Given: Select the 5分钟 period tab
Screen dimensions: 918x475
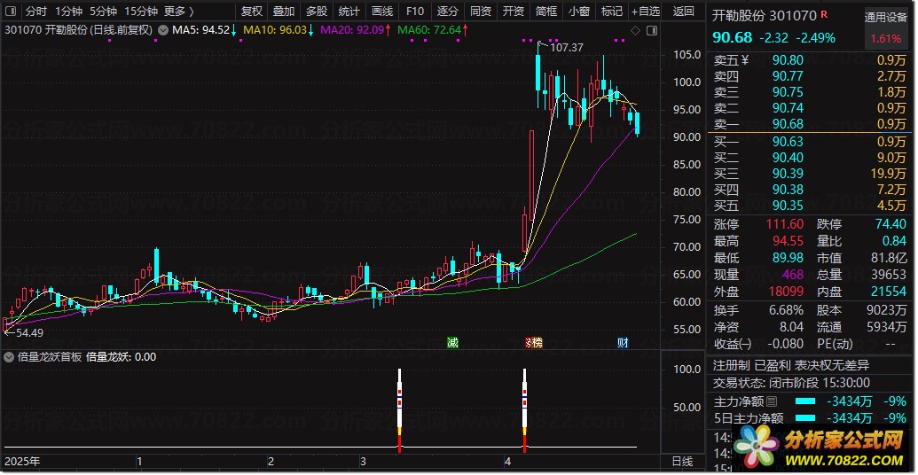Looking at the screenshot, I should pyautogui.click(x=103, y=12).
